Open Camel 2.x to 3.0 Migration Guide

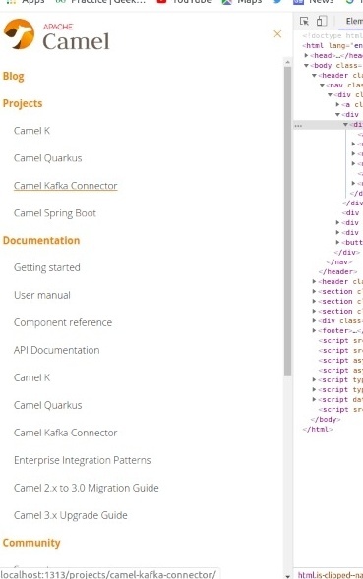pos(87,488)
